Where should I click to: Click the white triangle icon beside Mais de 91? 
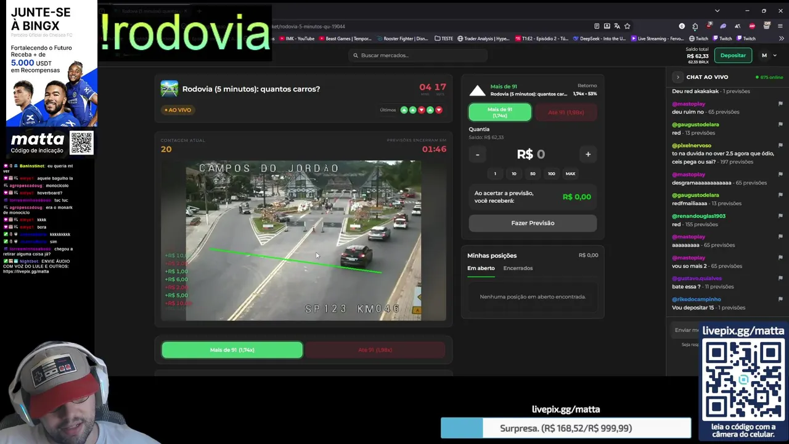[x=477, y=91]
